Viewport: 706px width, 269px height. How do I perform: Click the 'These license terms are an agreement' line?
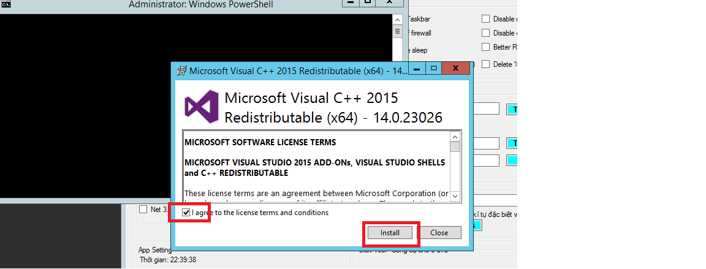pos(316,194)
